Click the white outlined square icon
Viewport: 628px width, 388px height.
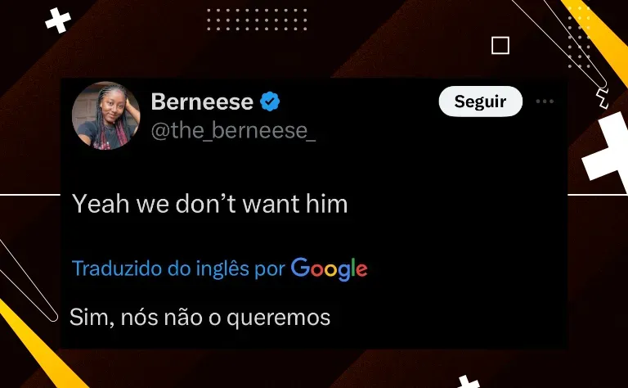(500, 45)
